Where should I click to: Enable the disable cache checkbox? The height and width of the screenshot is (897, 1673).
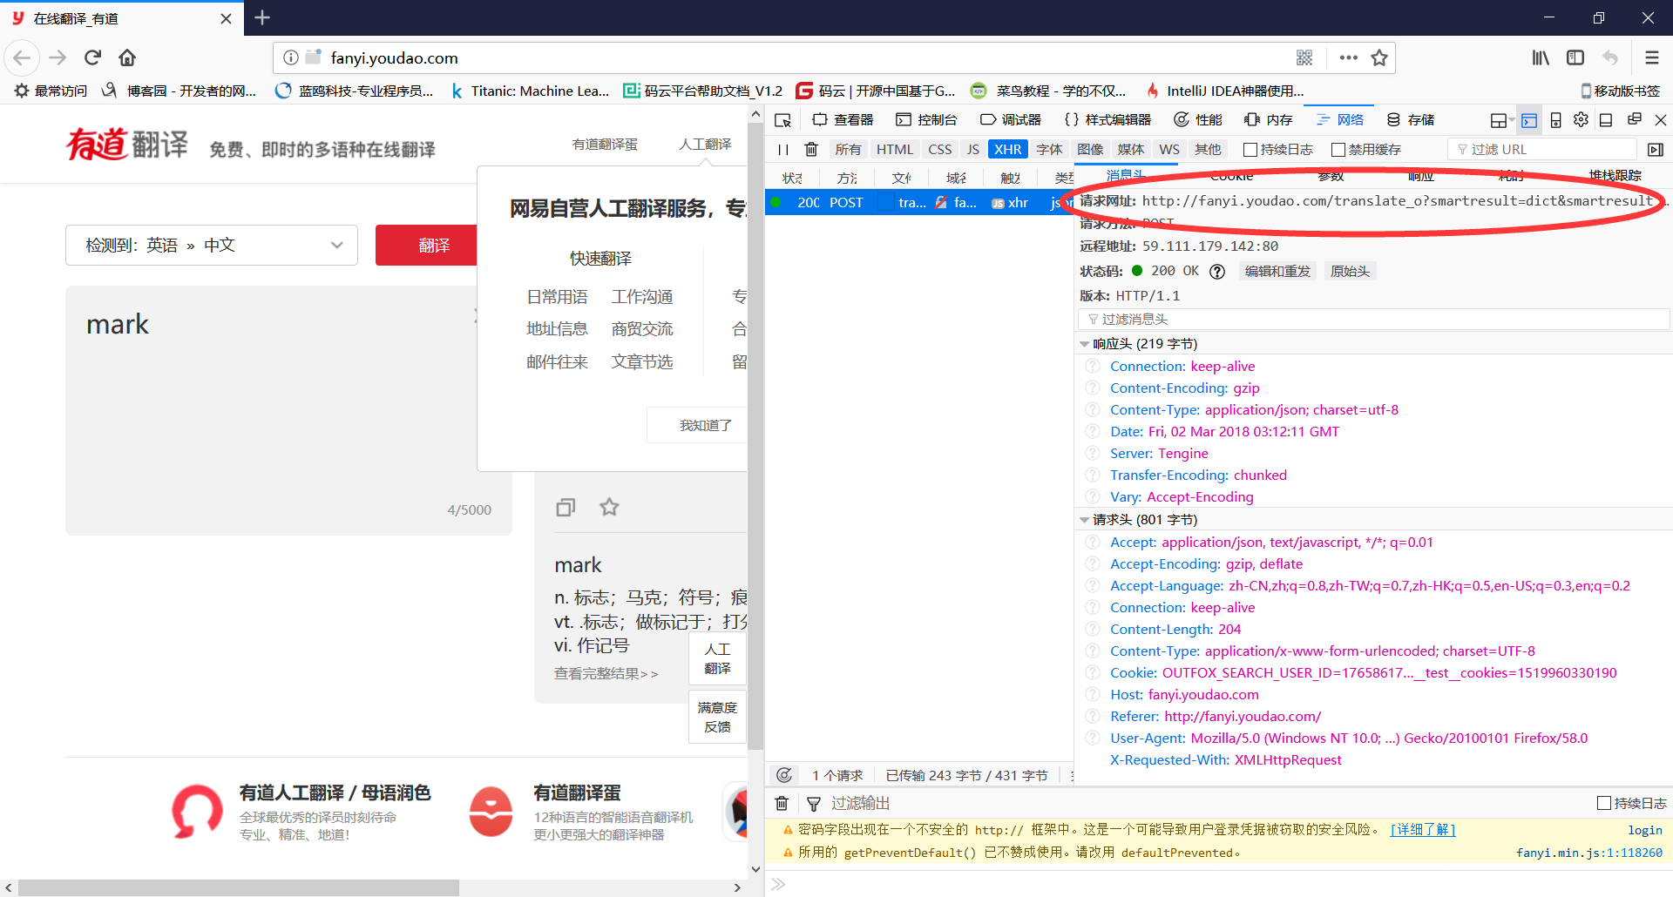pos(1338,150)
